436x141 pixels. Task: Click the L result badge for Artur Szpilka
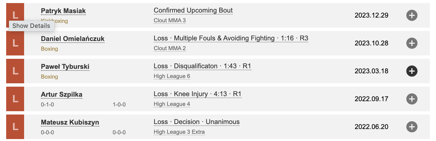(x=15, y=99)
